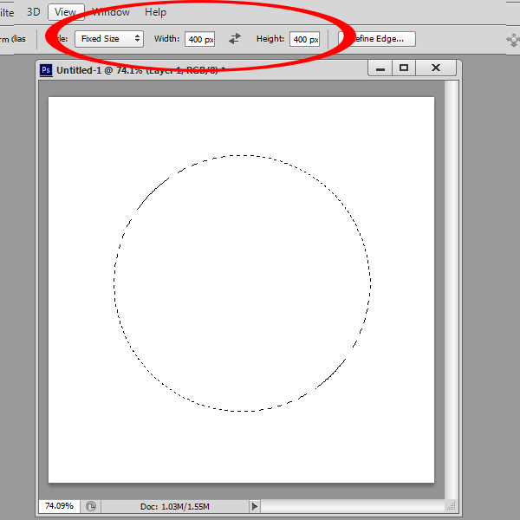The width and height of the screenshot is (520, 520).
Task: Click the window resize grip in bottom corner
Action: tap(451, 505)
